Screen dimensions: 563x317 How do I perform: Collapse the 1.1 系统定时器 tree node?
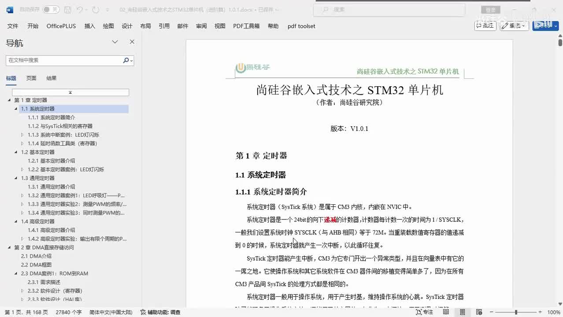pyautogui.click(x=16, y=109)
